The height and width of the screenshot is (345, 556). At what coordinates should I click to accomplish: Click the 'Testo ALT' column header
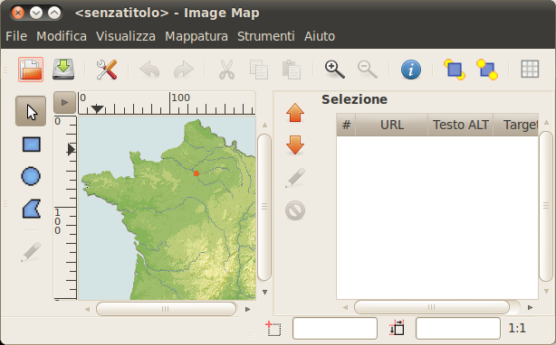pyautogui.click(x=461, y=125)
